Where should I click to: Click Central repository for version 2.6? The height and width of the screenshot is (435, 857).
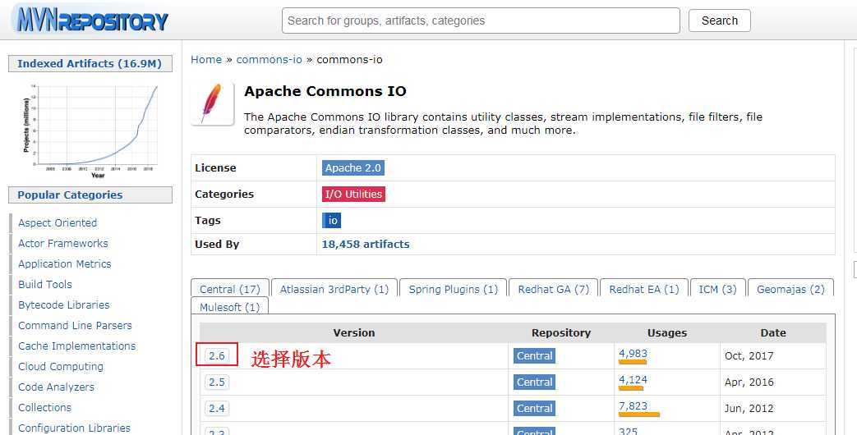pos(535,356)
